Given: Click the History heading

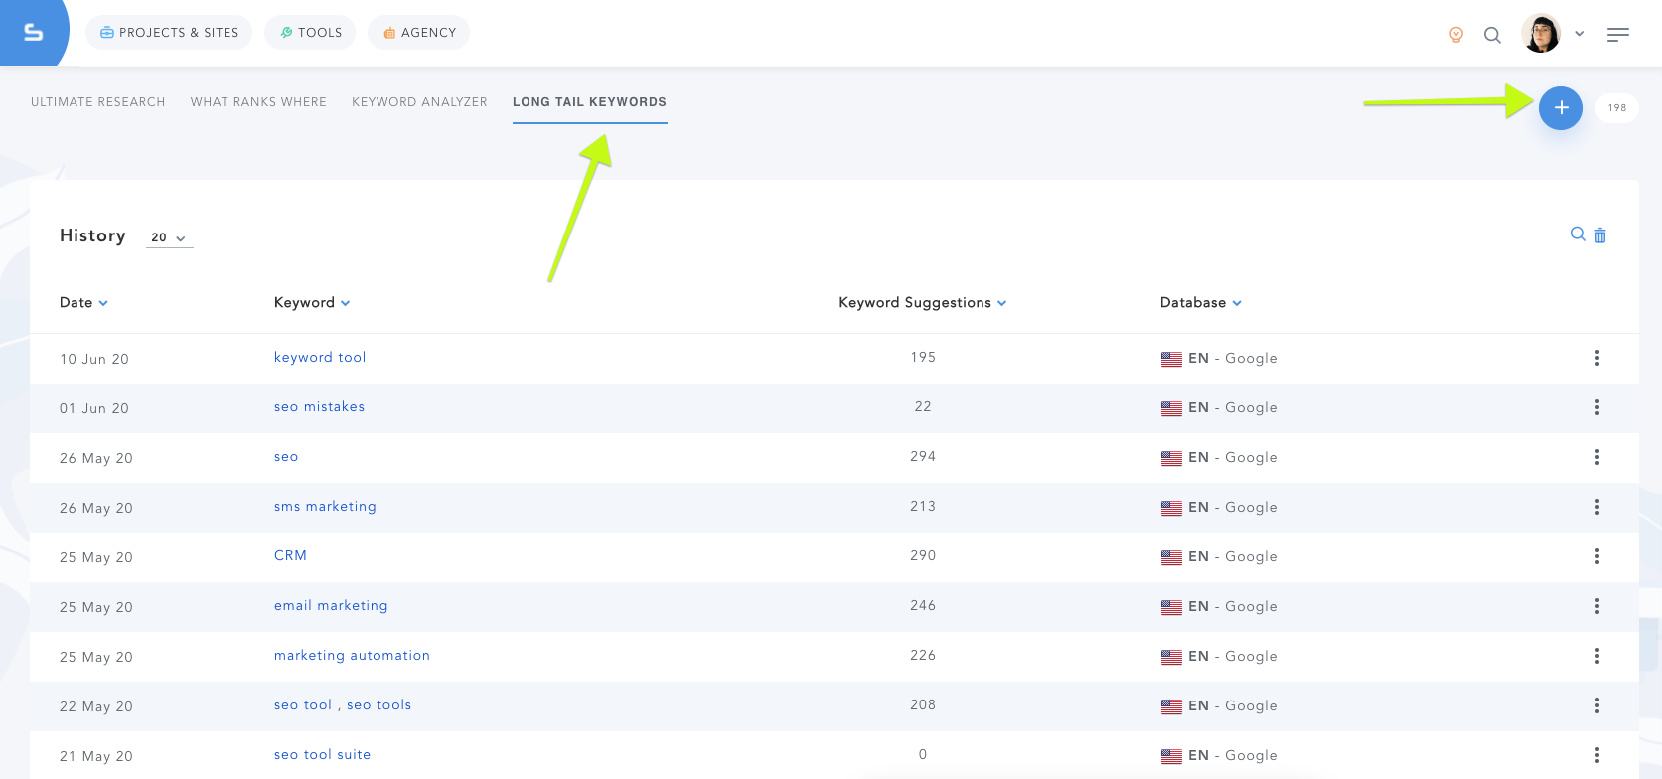Looking at the screenshot, I should [x=92, y=235].
